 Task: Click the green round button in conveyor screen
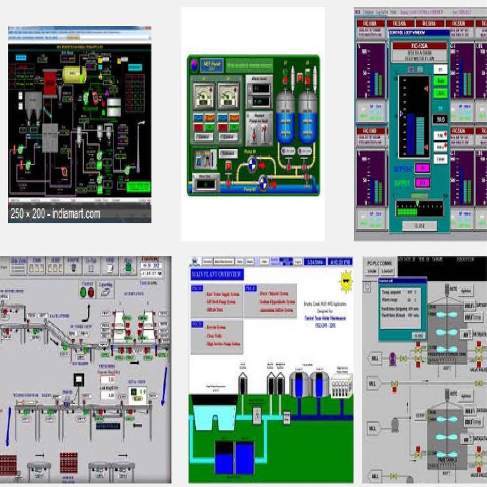pos(83,292)
